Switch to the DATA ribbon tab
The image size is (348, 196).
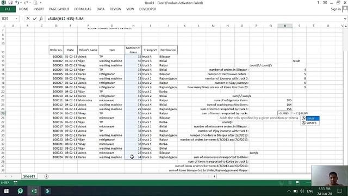click(100, 9)
